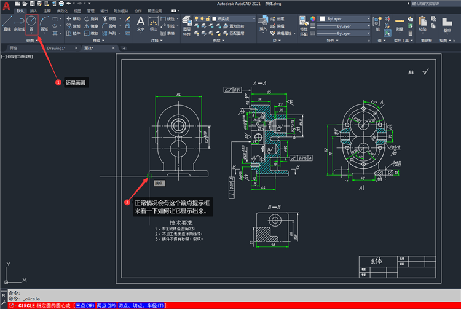Click the Insert block (插入) icon

pos(263,23)
